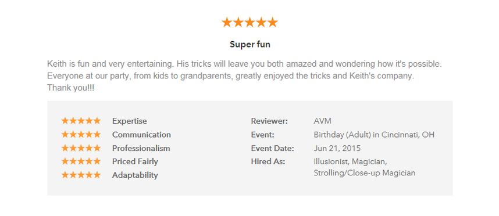The height and width of the screenshot is (216, 499).
Task: Click the overall five-star rating at top
Action: click(250, 22)
